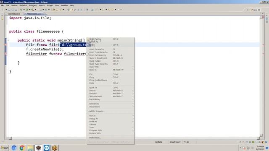
Task: Switch to the wdddddd1.java editor tab
Action: click(13, 14)
